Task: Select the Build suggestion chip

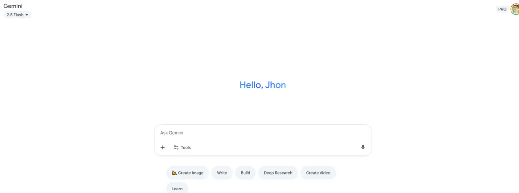Action: [245, 173]
